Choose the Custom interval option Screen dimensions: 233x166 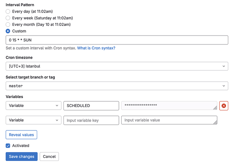tap(8, 31)
